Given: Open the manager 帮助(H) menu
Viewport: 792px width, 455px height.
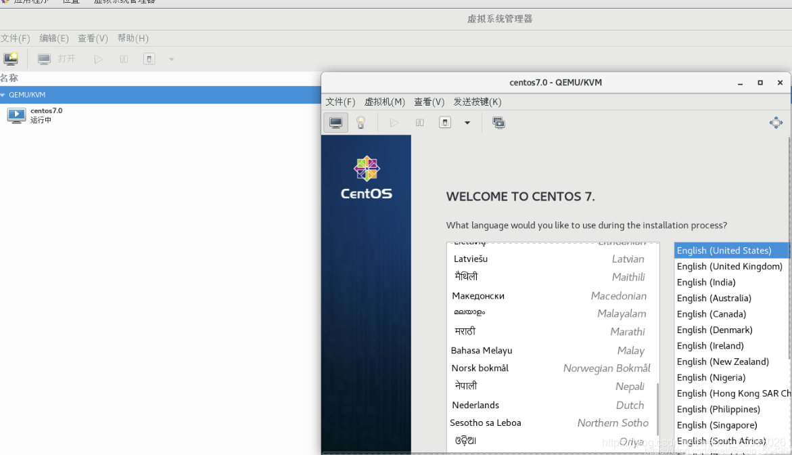Looking at the screenshot, I should point(133,39).
